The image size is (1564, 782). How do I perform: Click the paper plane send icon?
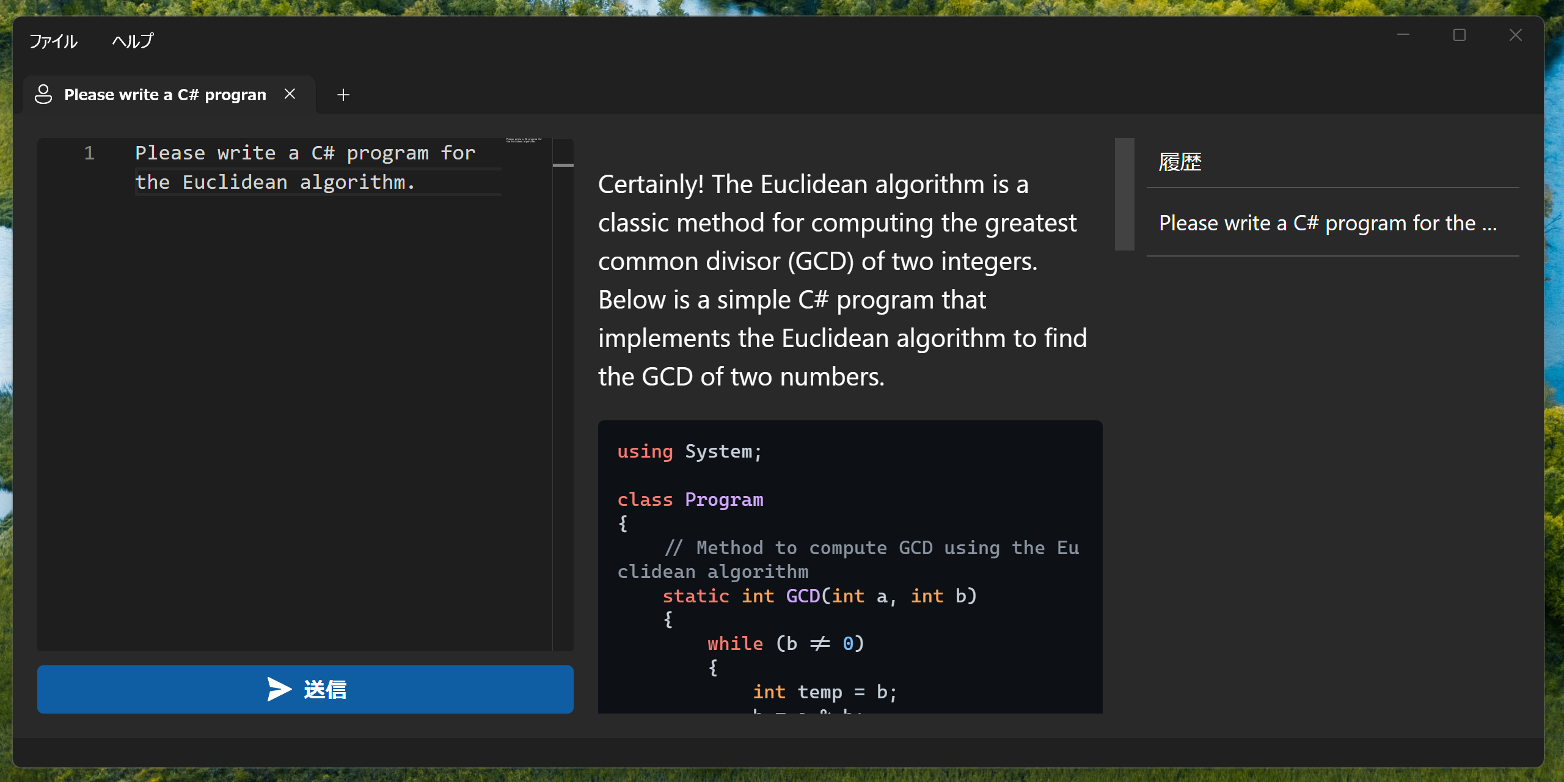tap(279, 689)
